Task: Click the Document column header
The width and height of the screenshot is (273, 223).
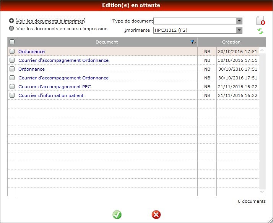Action: pos(107,42)
